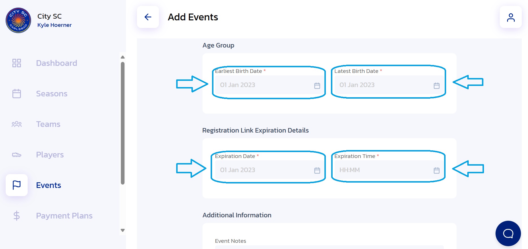The width and height of the screenshot is (528, 249).
Task: Click the sidebar scrollbar thumb
Action: [123, 123]
